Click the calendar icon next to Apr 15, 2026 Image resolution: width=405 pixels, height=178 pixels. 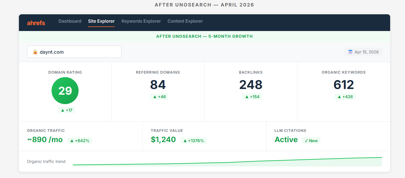click(x=350, y=52)
